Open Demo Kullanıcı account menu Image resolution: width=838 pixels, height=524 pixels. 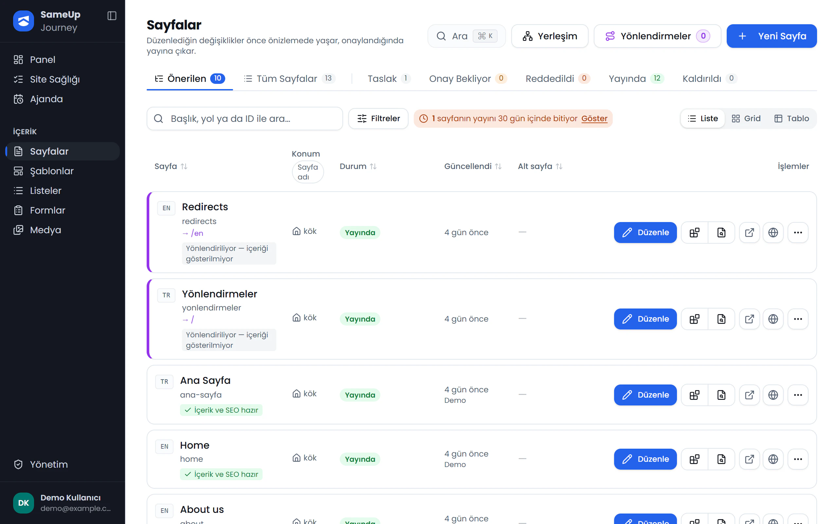(x=62, y=503)
